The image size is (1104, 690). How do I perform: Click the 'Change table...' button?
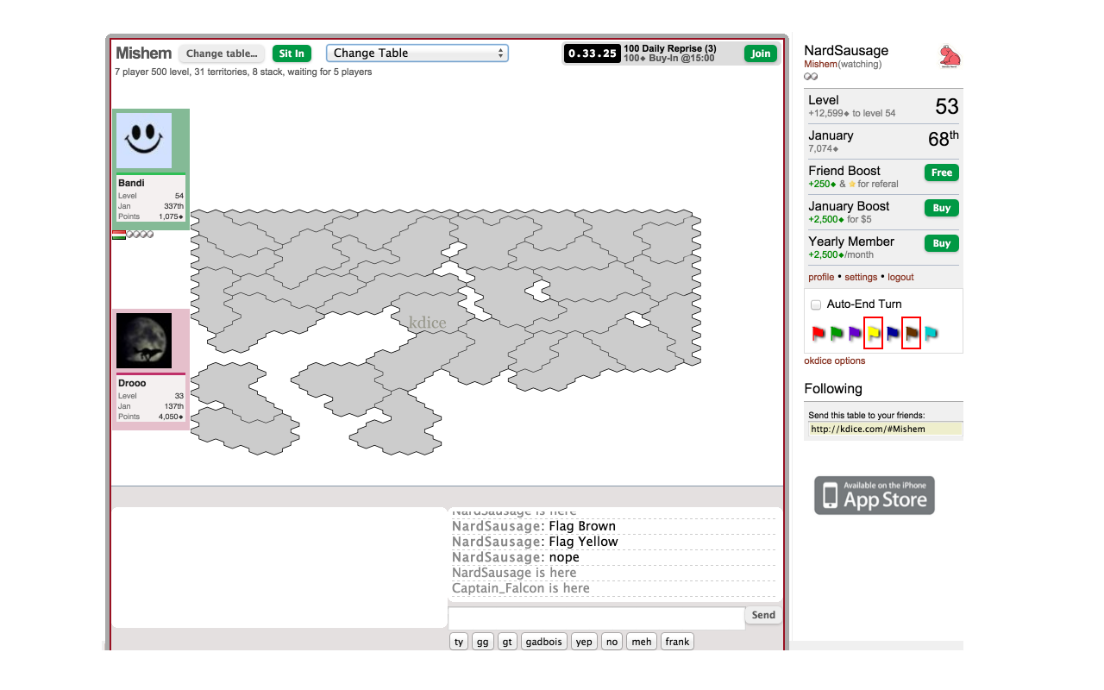point(222,53)
